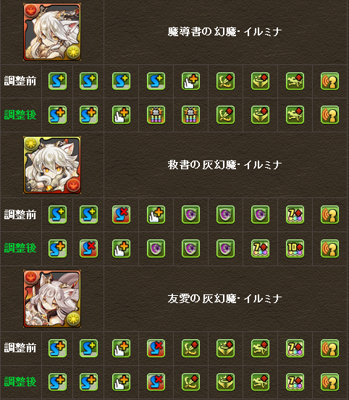The width and height of the screenshot is (349, 400).
Task: Click skill bind resist icon in 救書 調整前 row
Action: click(121, 215)
